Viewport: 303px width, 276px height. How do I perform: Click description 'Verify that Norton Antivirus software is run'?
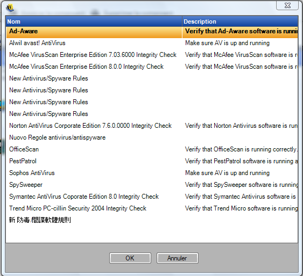tap(241, 126)
